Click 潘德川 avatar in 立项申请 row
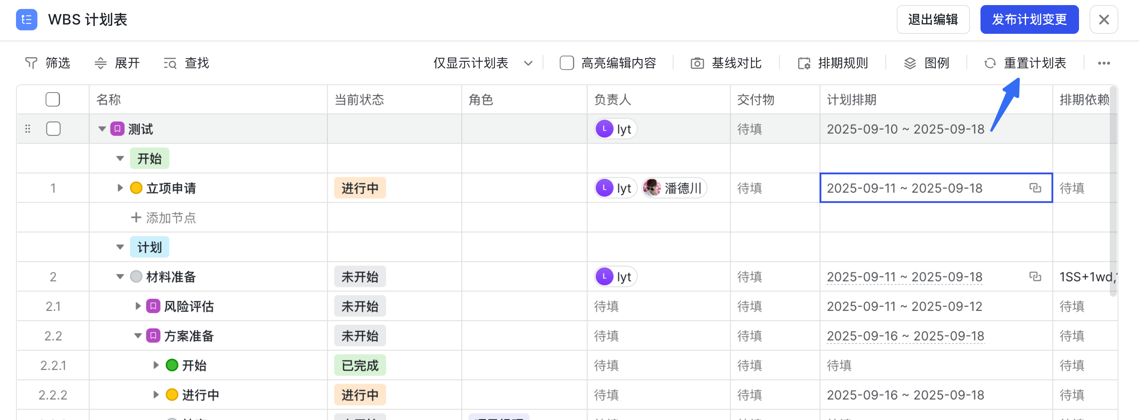This screenshot has width=1139, height=420. click(652, 188)
